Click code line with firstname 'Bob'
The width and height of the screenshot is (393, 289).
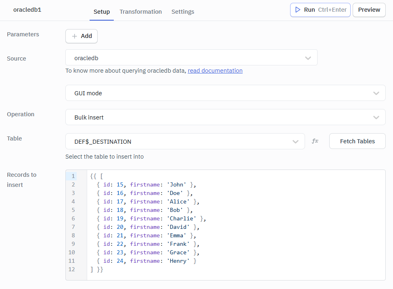click(144, 210)
